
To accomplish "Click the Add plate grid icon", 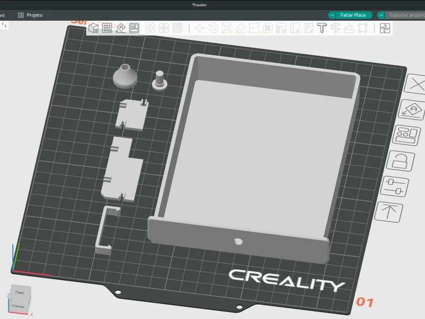I will (107, 28).
